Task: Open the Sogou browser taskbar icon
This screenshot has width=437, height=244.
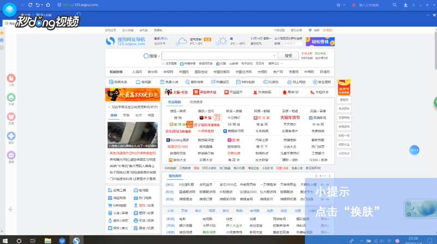Action: [x=76, y=241]
